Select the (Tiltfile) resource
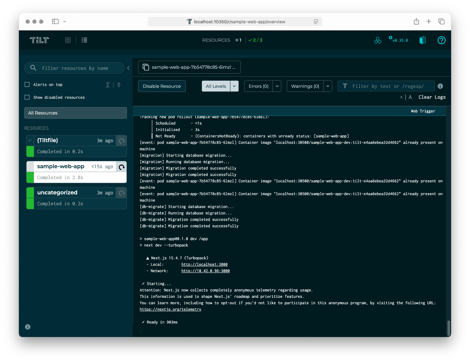 pos(77,146)
